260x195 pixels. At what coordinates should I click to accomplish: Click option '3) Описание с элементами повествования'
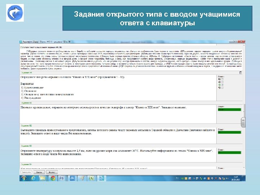[x=47, y=94]
